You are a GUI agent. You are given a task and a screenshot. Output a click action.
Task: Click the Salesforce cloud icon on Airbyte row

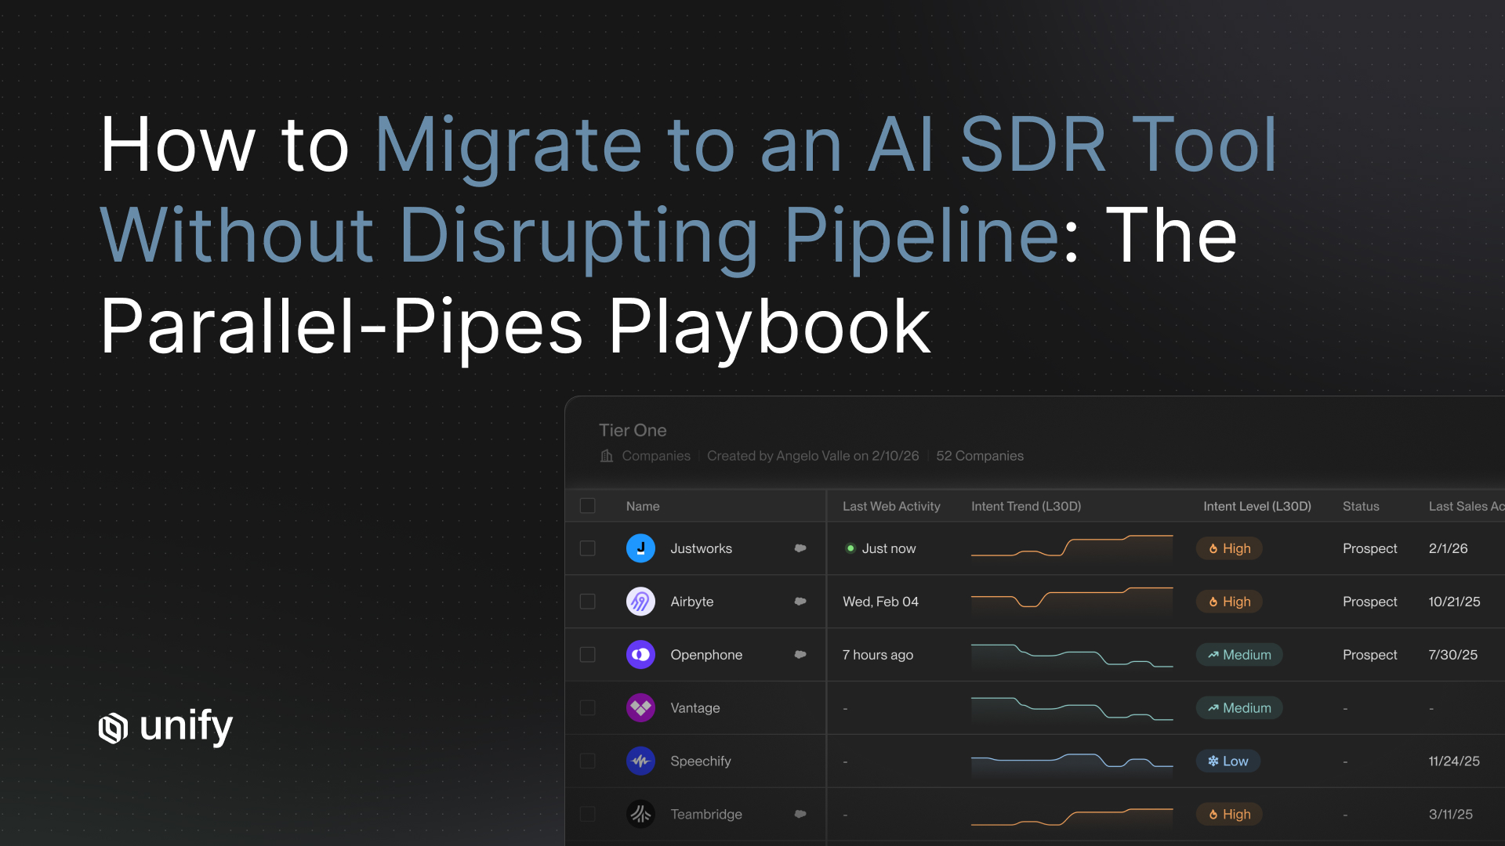800,602
